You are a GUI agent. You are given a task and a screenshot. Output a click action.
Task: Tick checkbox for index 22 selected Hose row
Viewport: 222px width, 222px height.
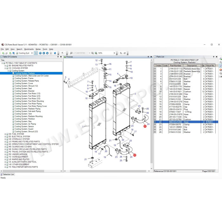click(x=155, y=122)
